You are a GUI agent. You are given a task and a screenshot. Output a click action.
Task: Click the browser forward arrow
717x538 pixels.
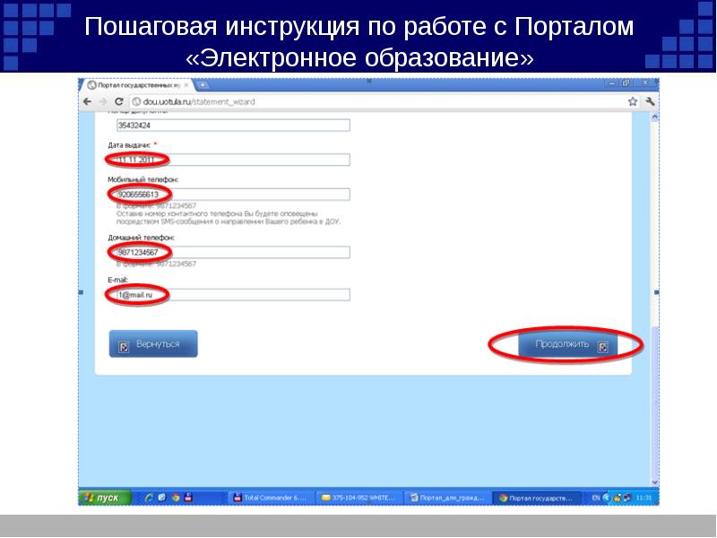click(101, 102)
